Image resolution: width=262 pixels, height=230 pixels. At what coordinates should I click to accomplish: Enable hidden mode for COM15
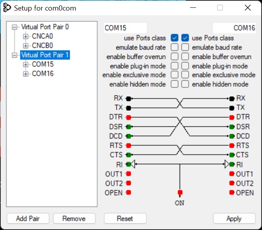click(175, 84)
